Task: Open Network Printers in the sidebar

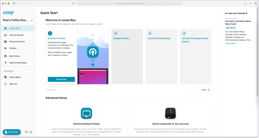Action: pos(18,42)
